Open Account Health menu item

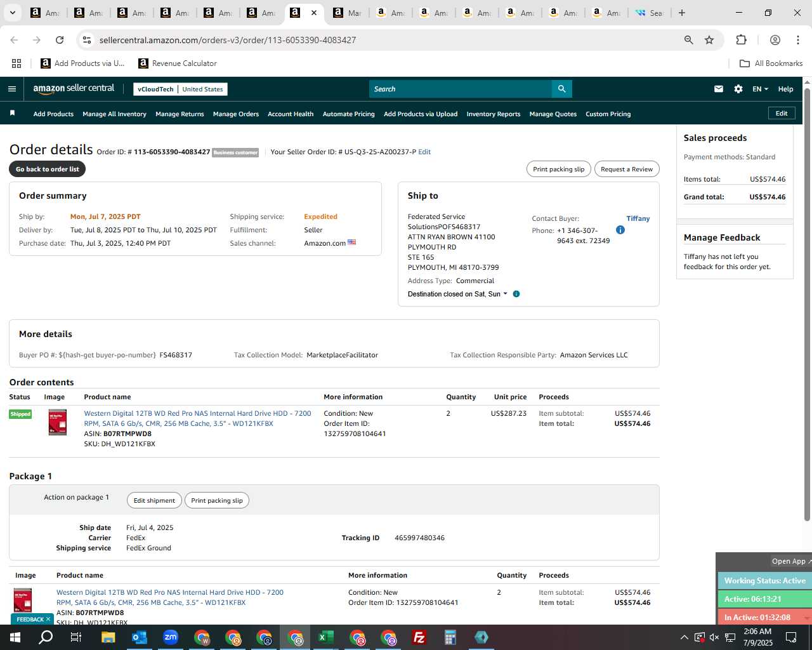coord(291,114)
